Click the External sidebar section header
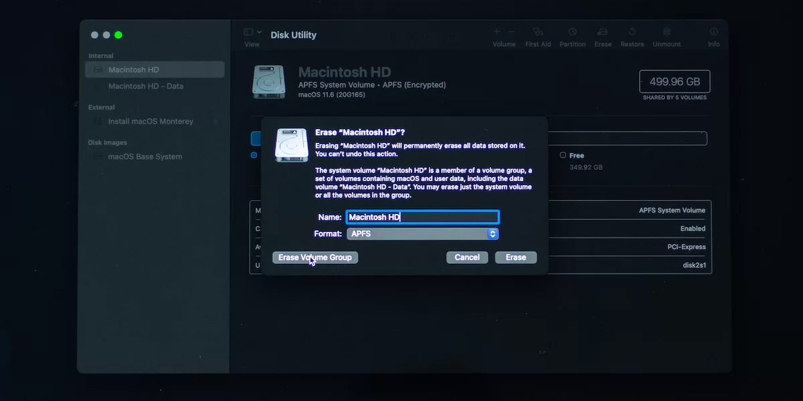803x401 pixels. 102,107
